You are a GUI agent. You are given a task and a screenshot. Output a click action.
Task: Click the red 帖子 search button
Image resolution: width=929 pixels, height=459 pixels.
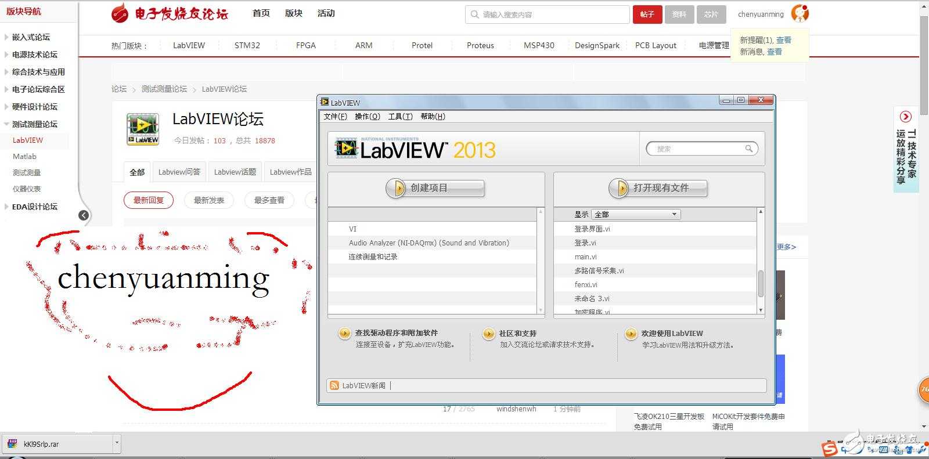[647, 15]
